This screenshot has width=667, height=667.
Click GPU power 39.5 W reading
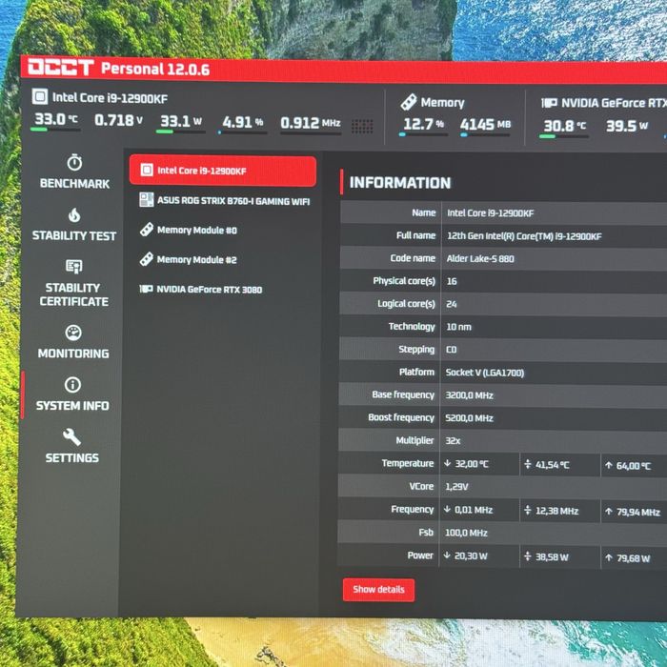(627, 126)
